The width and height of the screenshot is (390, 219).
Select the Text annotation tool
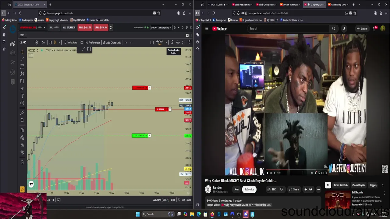22,96
